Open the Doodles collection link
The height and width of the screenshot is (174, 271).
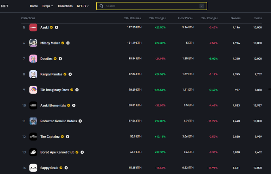pos(46,59)
